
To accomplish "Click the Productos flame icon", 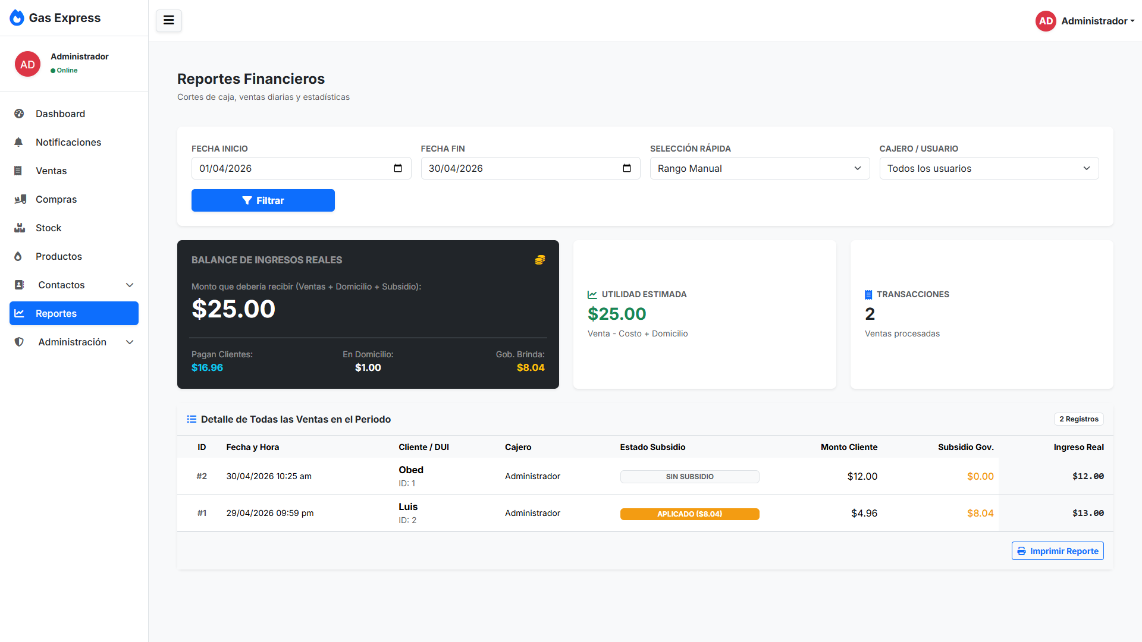I will (x=18, y=256).
